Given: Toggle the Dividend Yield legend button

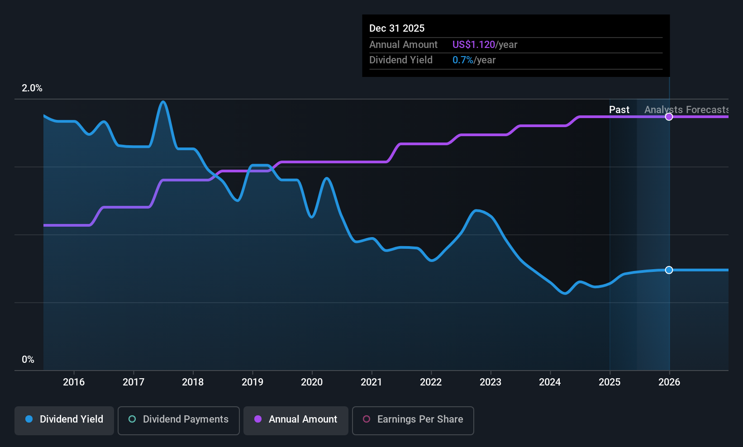Looking at the screenshot, I should [64, 420].
